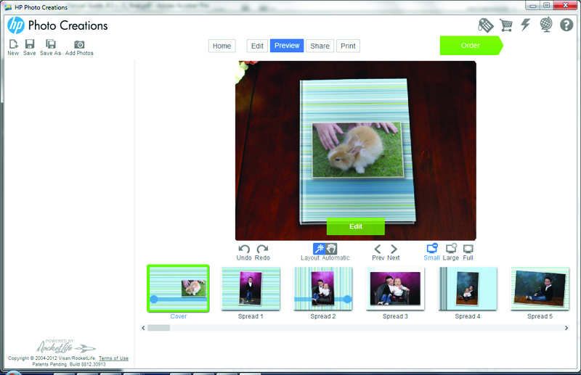Open the Print tab

click(x=348, y=46)
